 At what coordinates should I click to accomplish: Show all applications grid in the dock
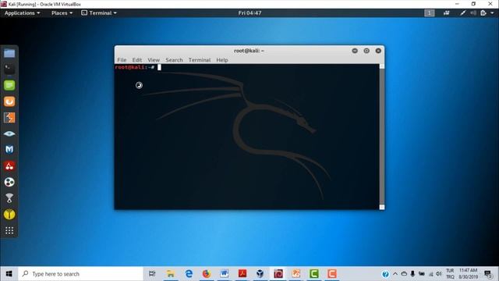click(9, 230)
